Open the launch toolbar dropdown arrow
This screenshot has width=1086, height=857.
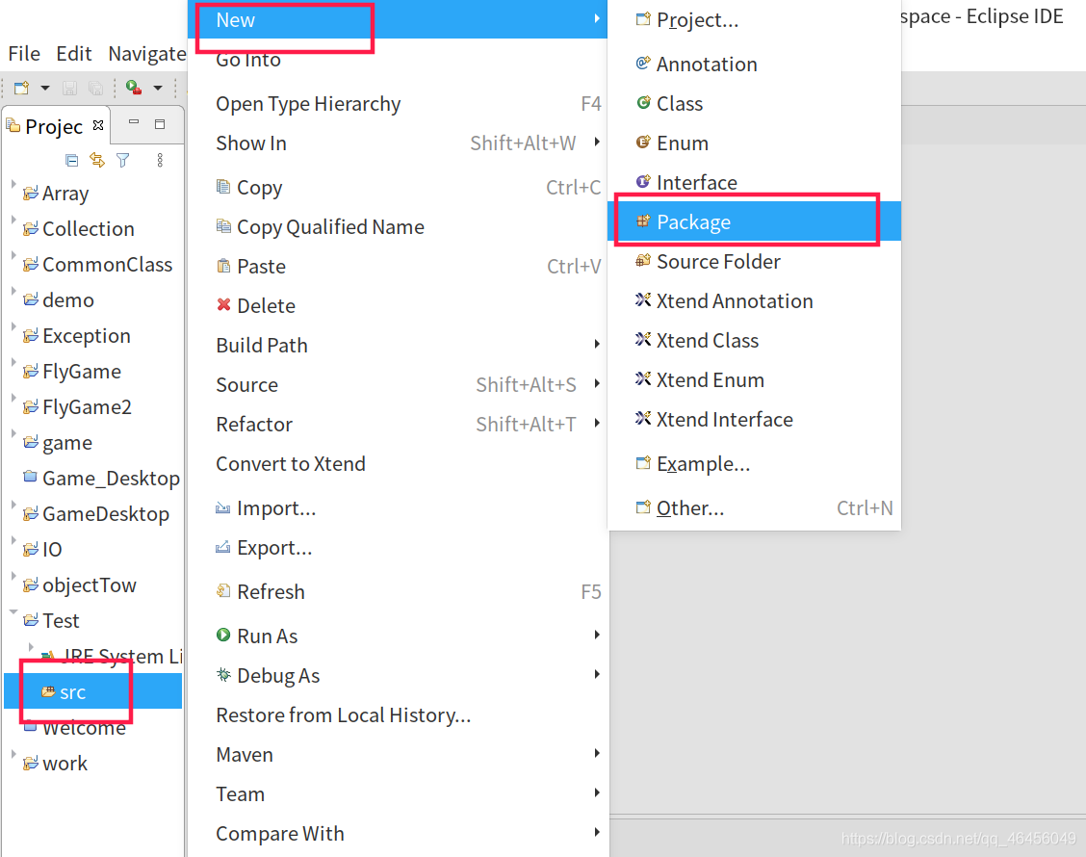(x=158, y=88)
